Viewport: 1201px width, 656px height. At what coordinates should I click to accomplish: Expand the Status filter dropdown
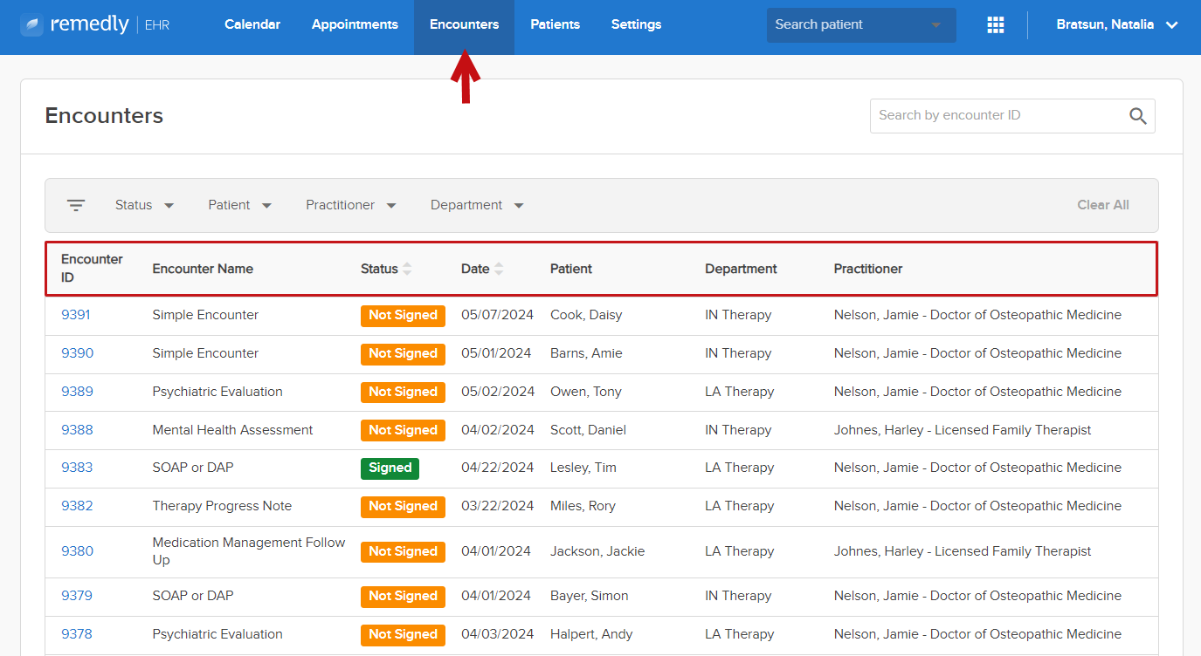click(145, 205)
